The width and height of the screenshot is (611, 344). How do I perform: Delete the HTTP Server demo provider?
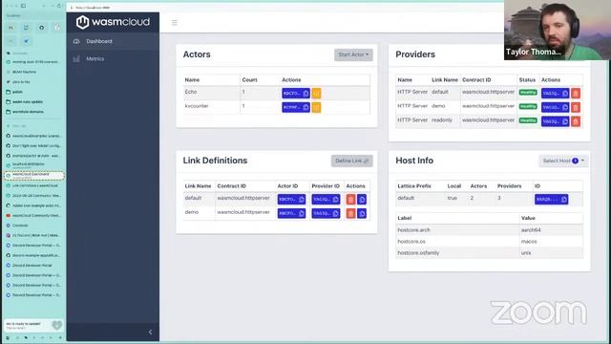[576, 107]
